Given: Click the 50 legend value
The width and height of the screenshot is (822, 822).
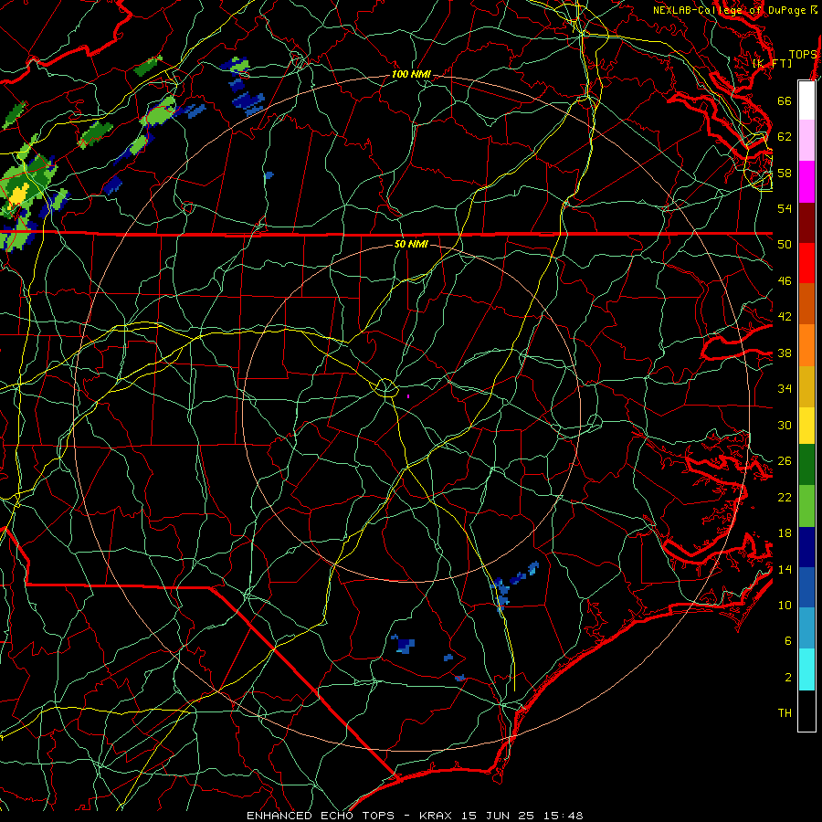Looking at the screenshot, I should [785, 245].
